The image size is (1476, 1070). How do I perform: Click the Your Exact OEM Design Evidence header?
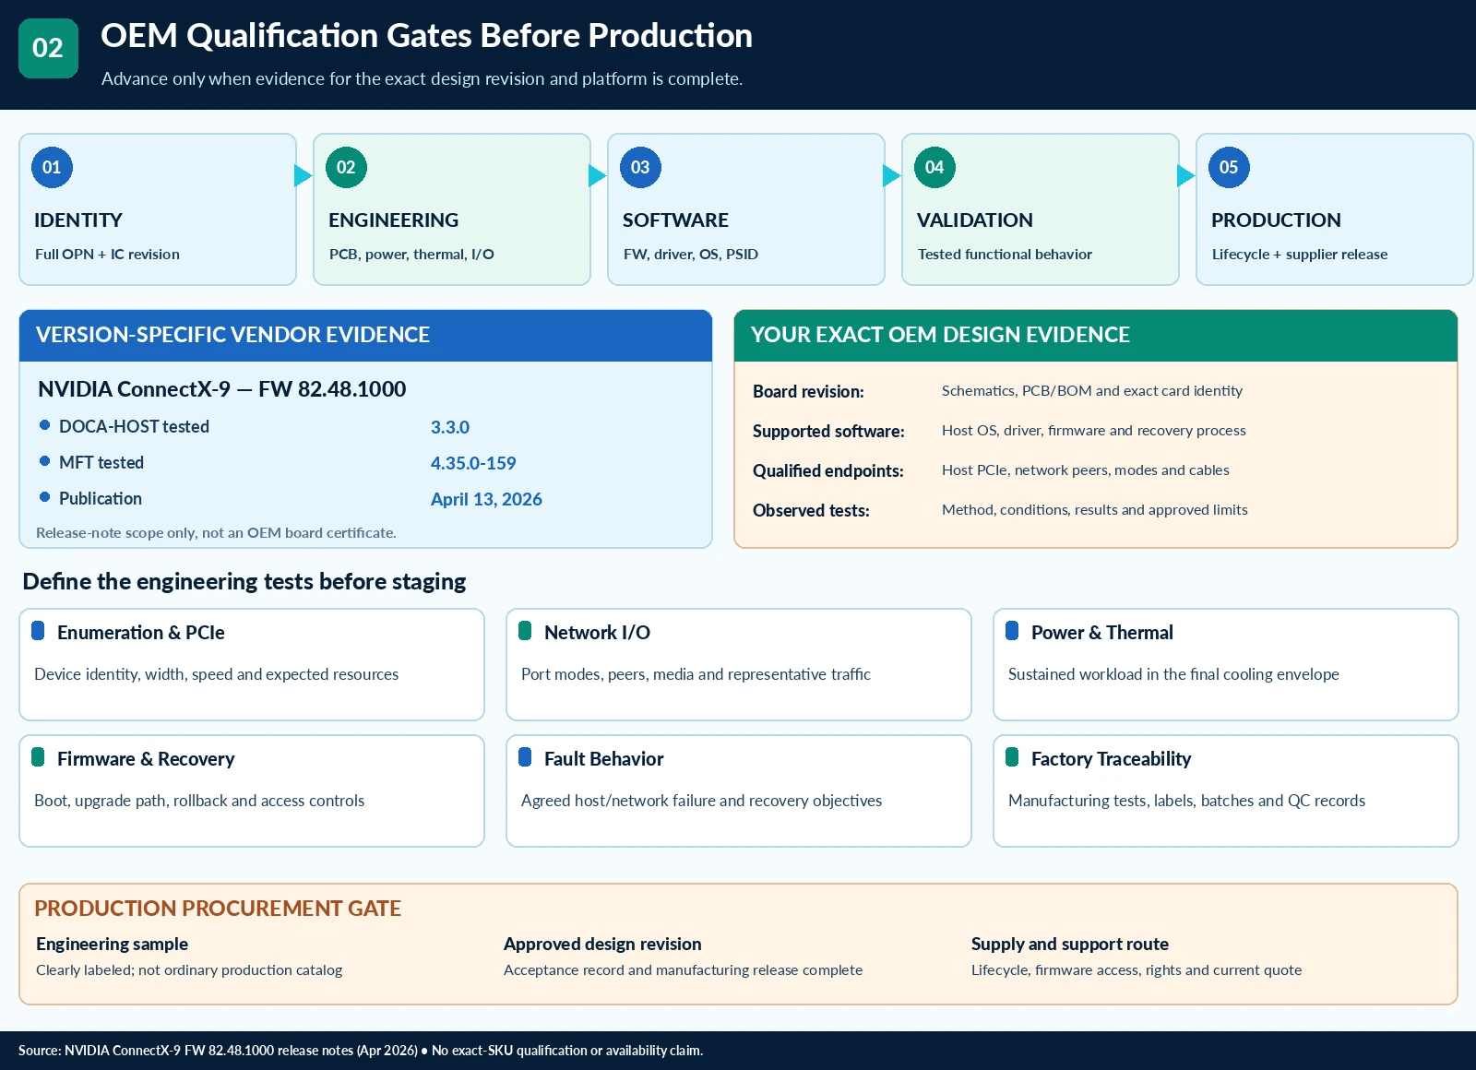pyautogui.click(x=1096, y=335)
